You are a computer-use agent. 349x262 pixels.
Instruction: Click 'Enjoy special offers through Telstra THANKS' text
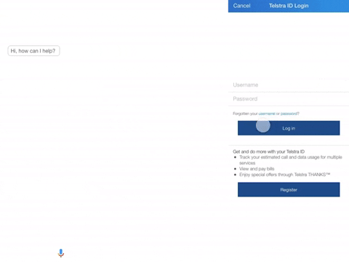point(284,175)
